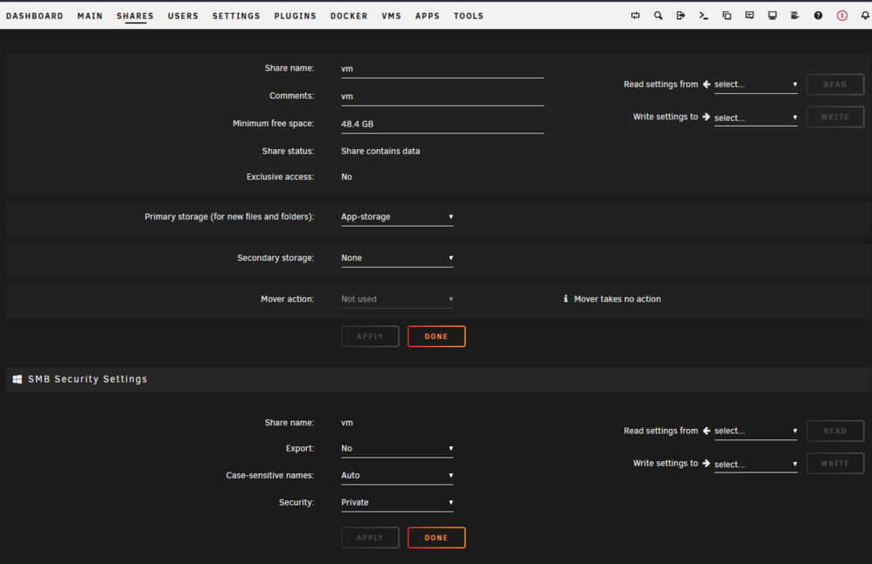This screenshot has width=872, height=564.
Task: Click the left arrow icon by the top Read settings from
Action: (706, 84)
